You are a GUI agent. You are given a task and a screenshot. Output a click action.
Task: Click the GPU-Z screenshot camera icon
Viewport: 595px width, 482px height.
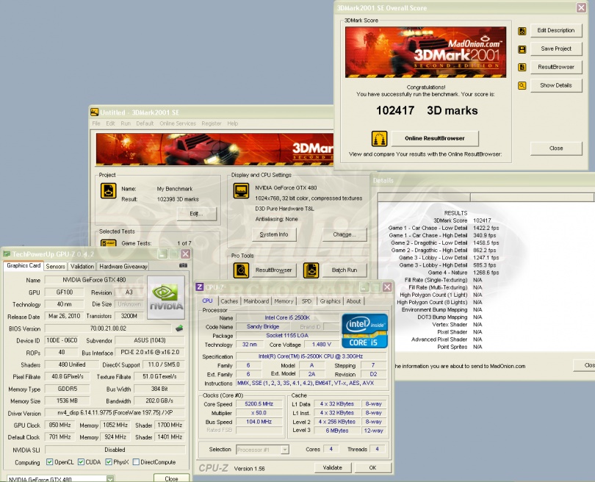(183, 266)
